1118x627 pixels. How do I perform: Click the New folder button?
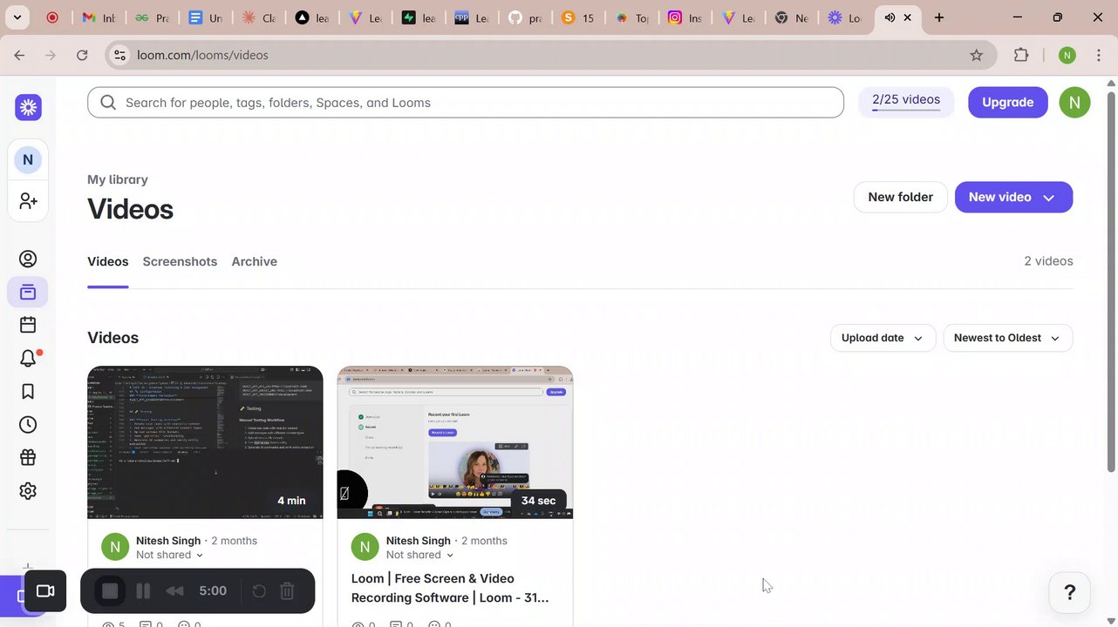coord(900,197)
